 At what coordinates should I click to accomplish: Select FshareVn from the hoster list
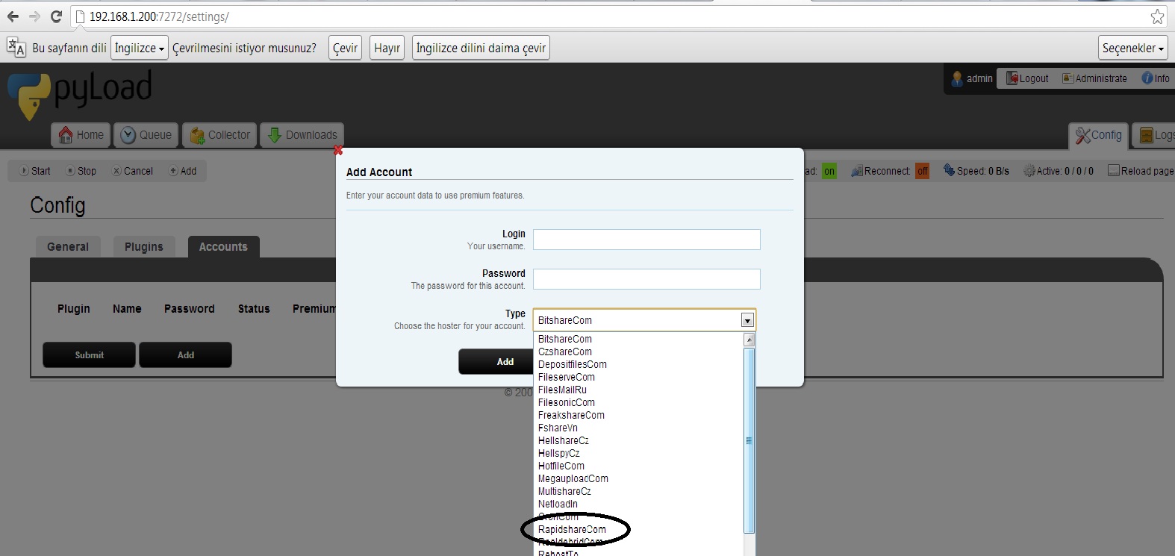click(639, 428)
